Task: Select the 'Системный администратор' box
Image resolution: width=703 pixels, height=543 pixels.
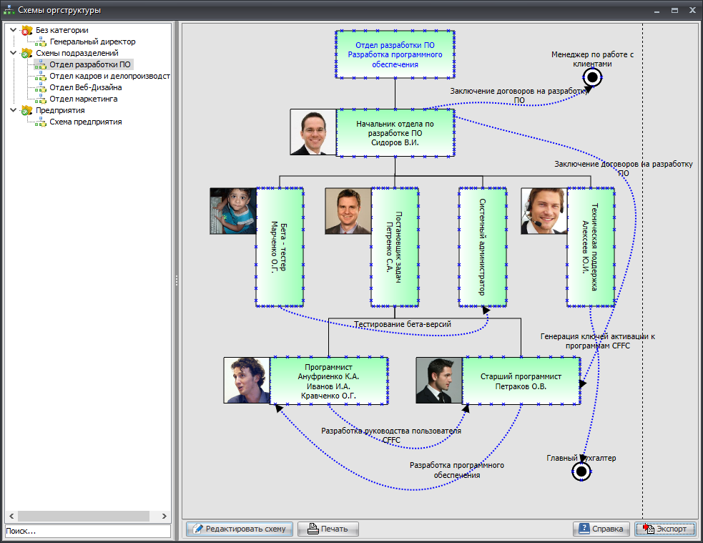Action: coord(483,248)
